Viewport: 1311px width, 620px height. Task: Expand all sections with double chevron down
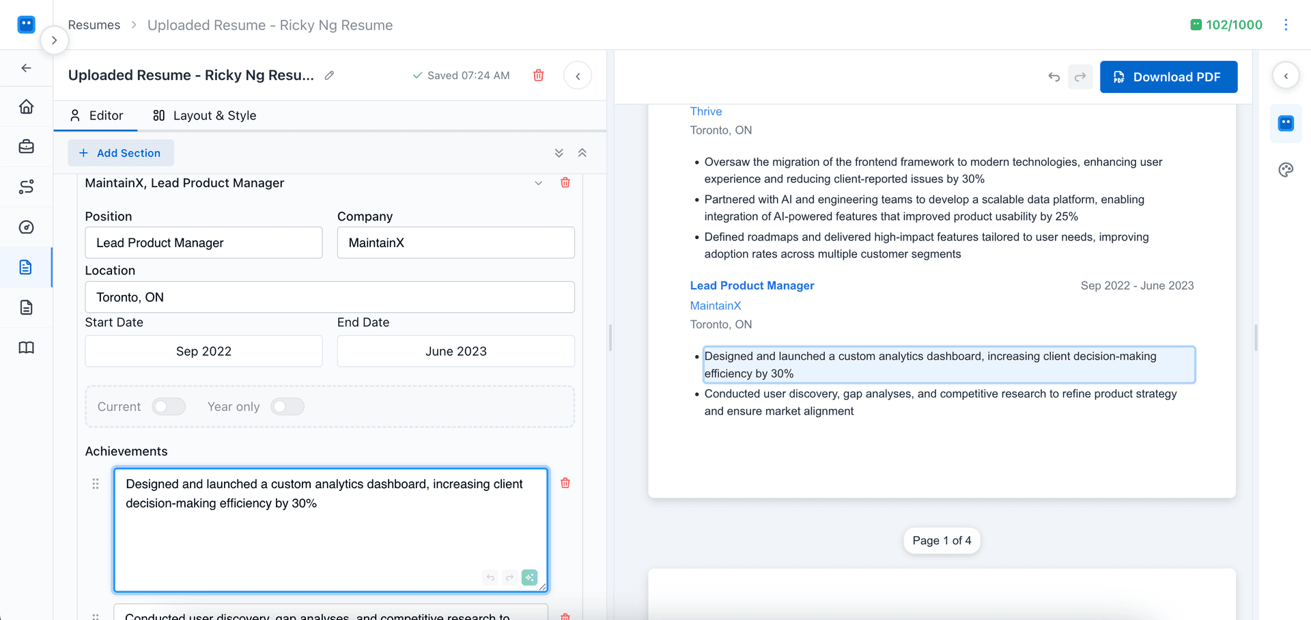point(559,153)
